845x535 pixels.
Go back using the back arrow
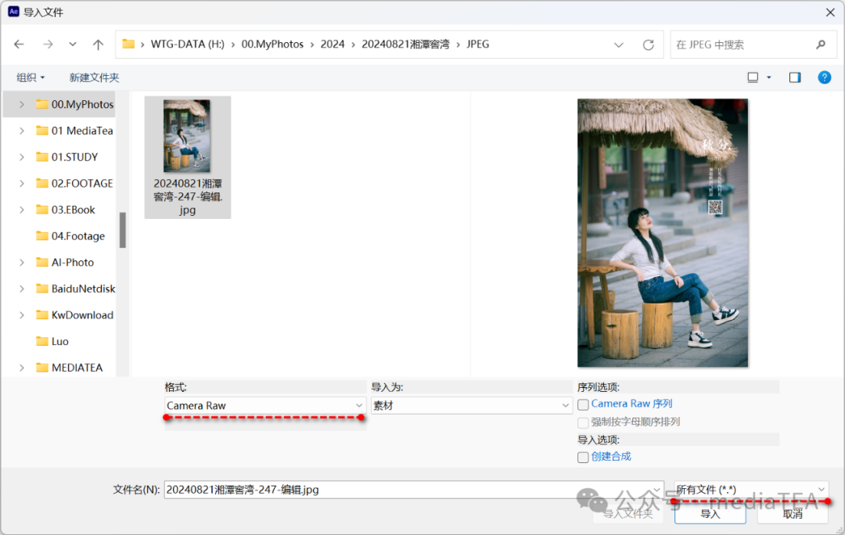pos(20,44)
